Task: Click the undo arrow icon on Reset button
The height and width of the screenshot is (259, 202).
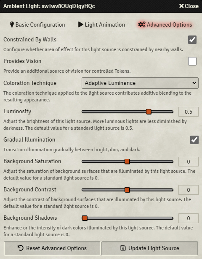Action: pos(21,248)
